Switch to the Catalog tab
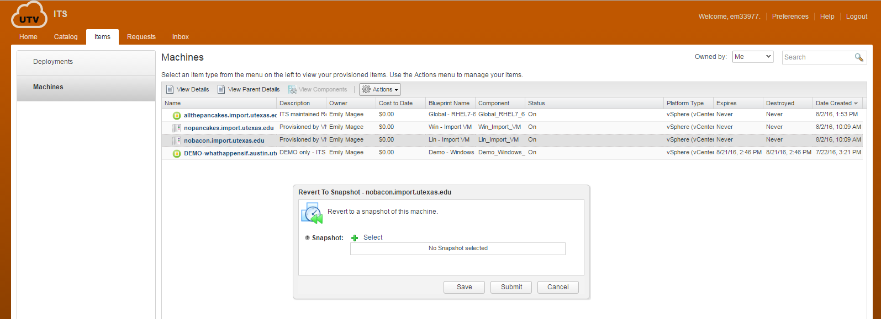The image size is (881, 319). point(66,37)
